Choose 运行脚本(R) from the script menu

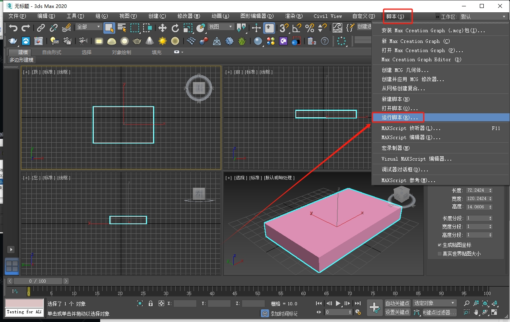pos(398,117)
